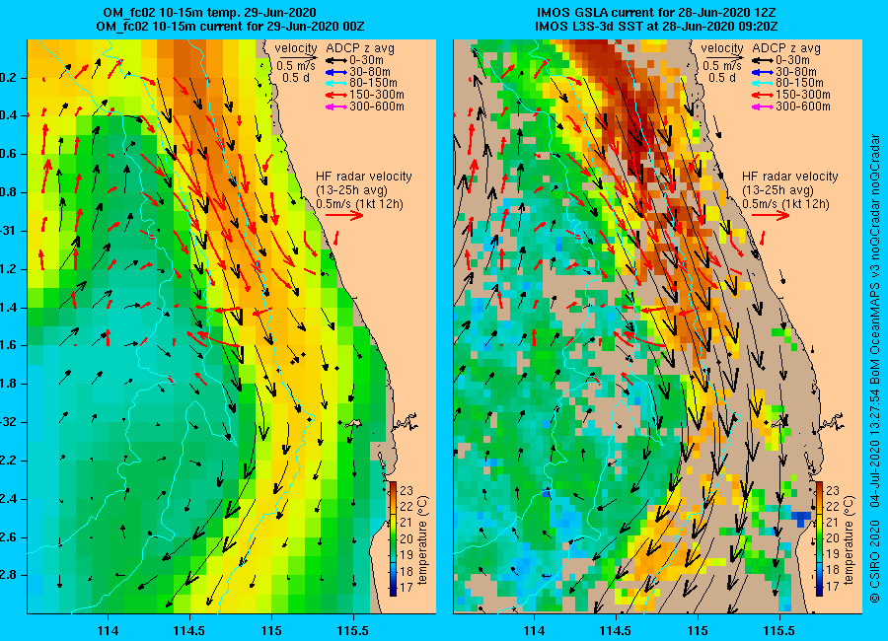
Task: Click the black 0-30m arrow in right legend
Action: (763, 60)
